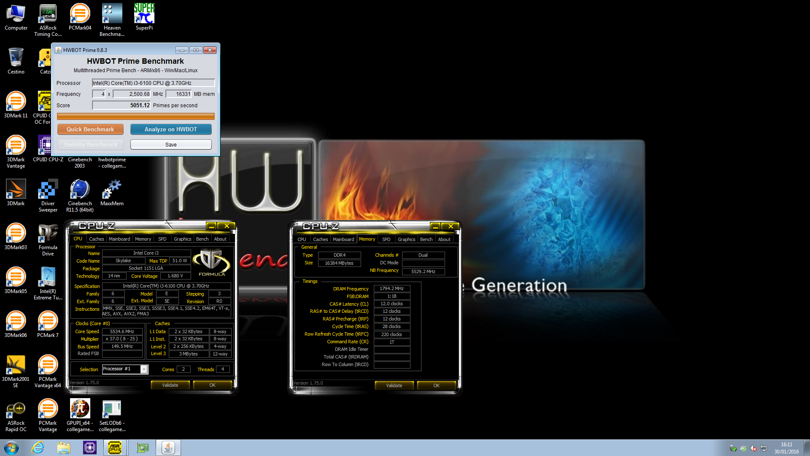This screenshot has height=456, width=810.
Task: Click OK in right CPU-Z Memory window
Action: pyautogui.click(x=436, y=385)
